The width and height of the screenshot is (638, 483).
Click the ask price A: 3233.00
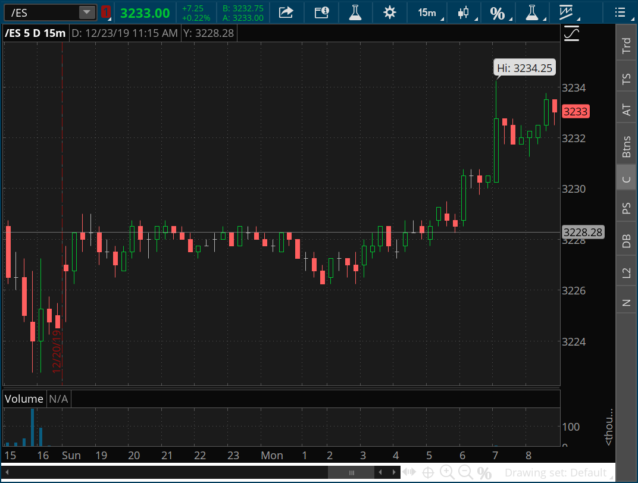(243, 18)
